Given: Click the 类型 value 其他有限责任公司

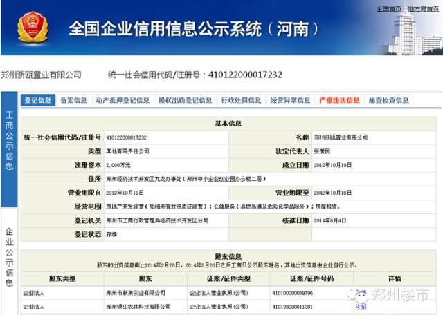Looking at the screenshot, I should tap(127, 151).
